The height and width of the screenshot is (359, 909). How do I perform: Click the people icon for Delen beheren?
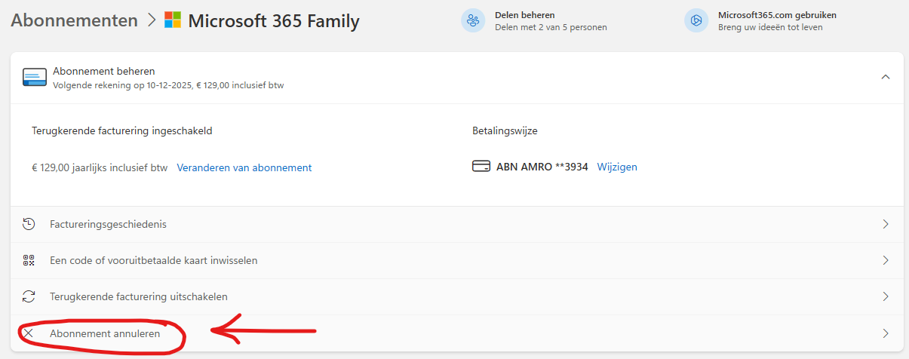[x=473, y=20]
